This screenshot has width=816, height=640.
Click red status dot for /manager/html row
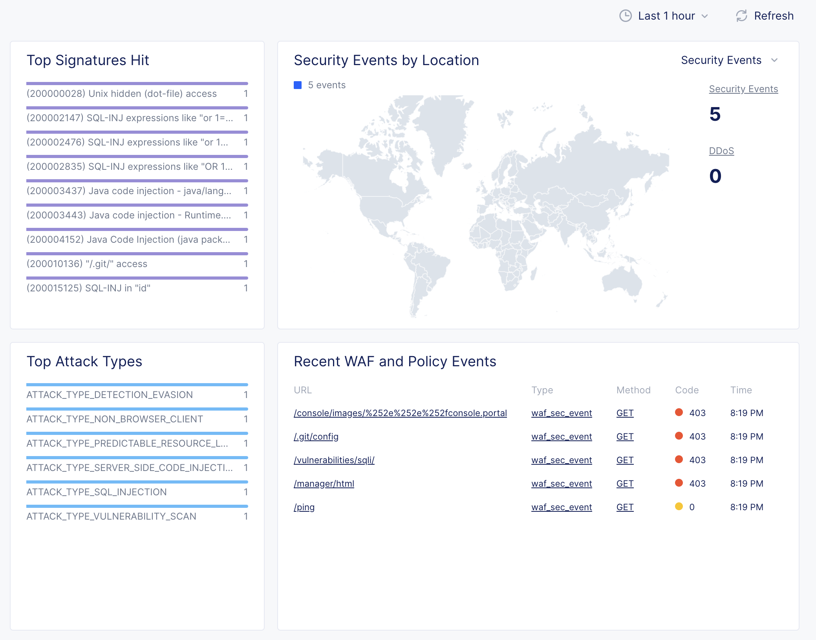pyautogui.click(x=679, y=483)
